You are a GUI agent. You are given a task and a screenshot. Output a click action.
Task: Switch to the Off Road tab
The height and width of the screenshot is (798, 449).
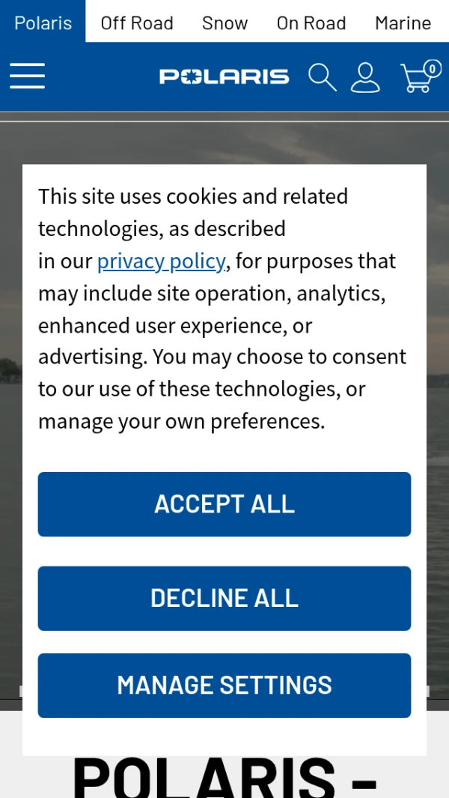[x=137, y=22]
